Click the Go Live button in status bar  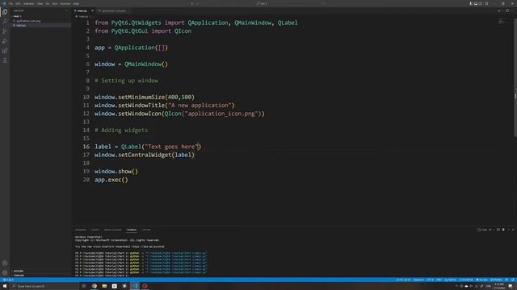[481, 280]
